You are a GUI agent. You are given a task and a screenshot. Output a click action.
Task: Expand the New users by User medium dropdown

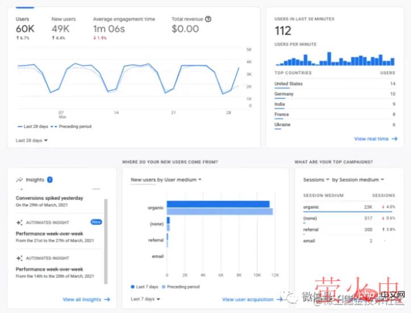tap(166, 180)
